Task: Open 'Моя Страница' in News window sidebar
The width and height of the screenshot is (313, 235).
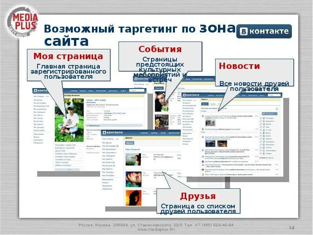Action: (x=188, y=100)
